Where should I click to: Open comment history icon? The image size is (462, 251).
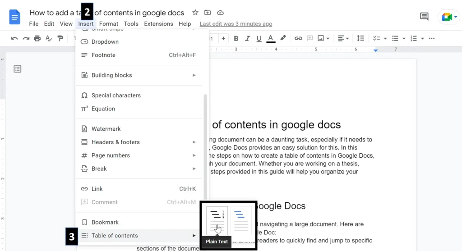(x=424, y=17)
